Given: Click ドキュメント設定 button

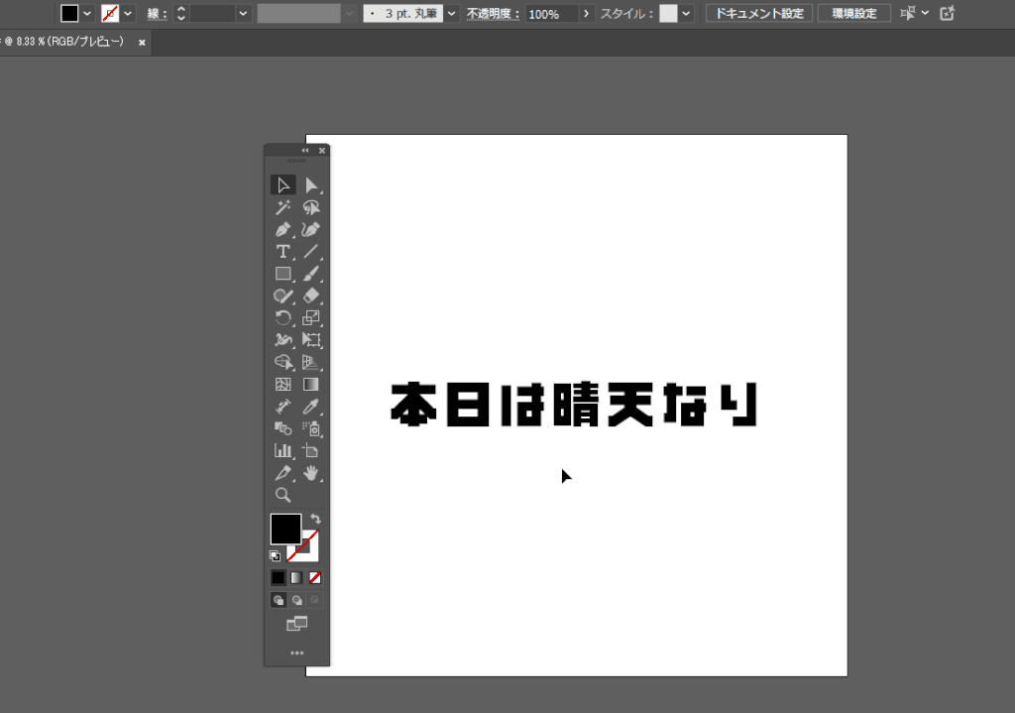Looking at the screenshot, I should click(x=758, y=13).
